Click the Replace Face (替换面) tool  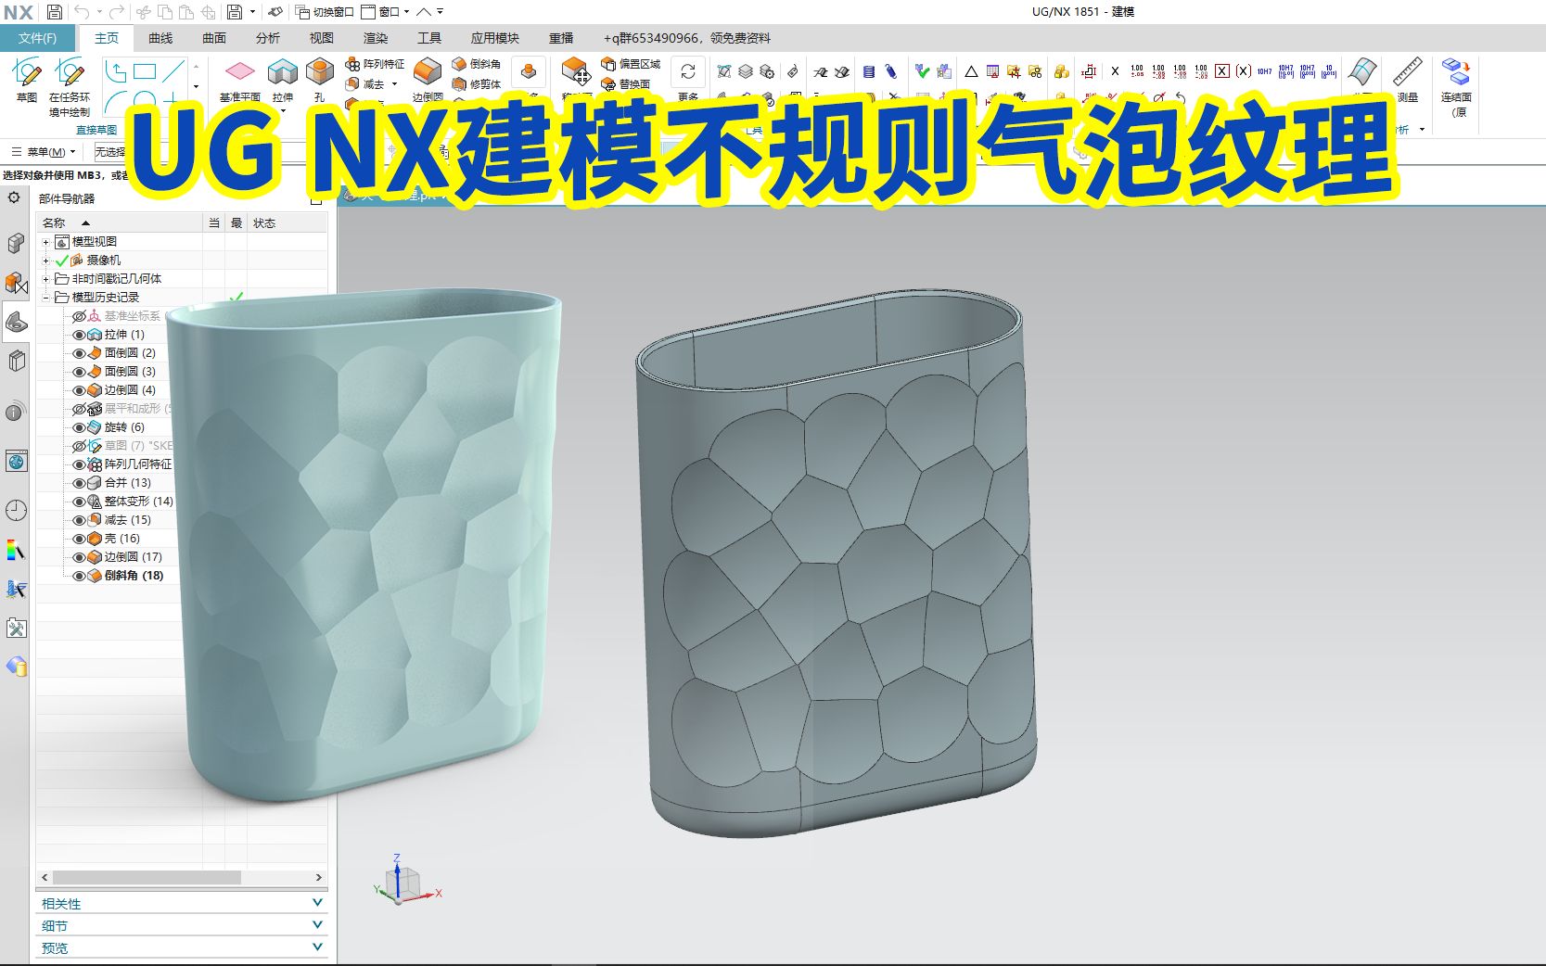625,83
